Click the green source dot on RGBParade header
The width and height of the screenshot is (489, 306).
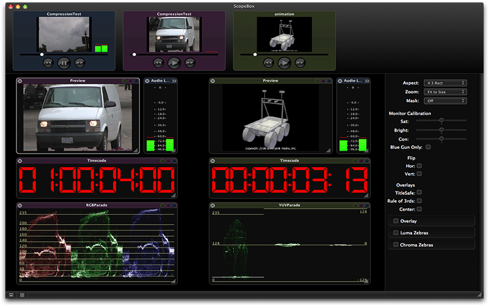162,206
